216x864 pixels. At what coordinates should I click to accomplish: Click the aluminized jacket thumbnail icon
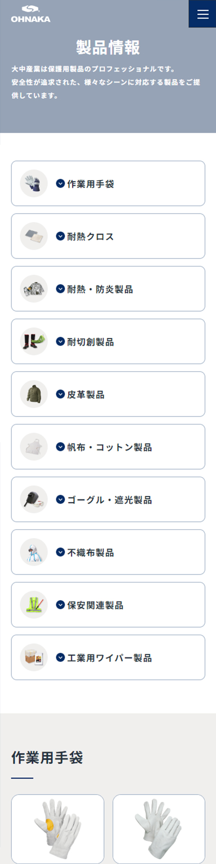(34, 289)
